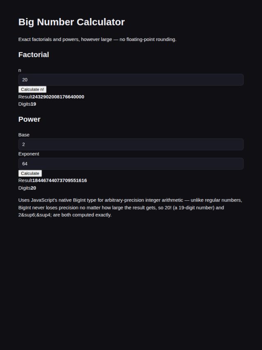This screenshot has width=262, height=350.
Task: Focus the factorial n input field
Action: (131, 80)
